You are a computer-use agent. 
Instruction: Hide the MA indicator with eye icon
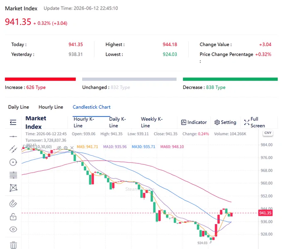pyautogui.click(x=59, y=148)
